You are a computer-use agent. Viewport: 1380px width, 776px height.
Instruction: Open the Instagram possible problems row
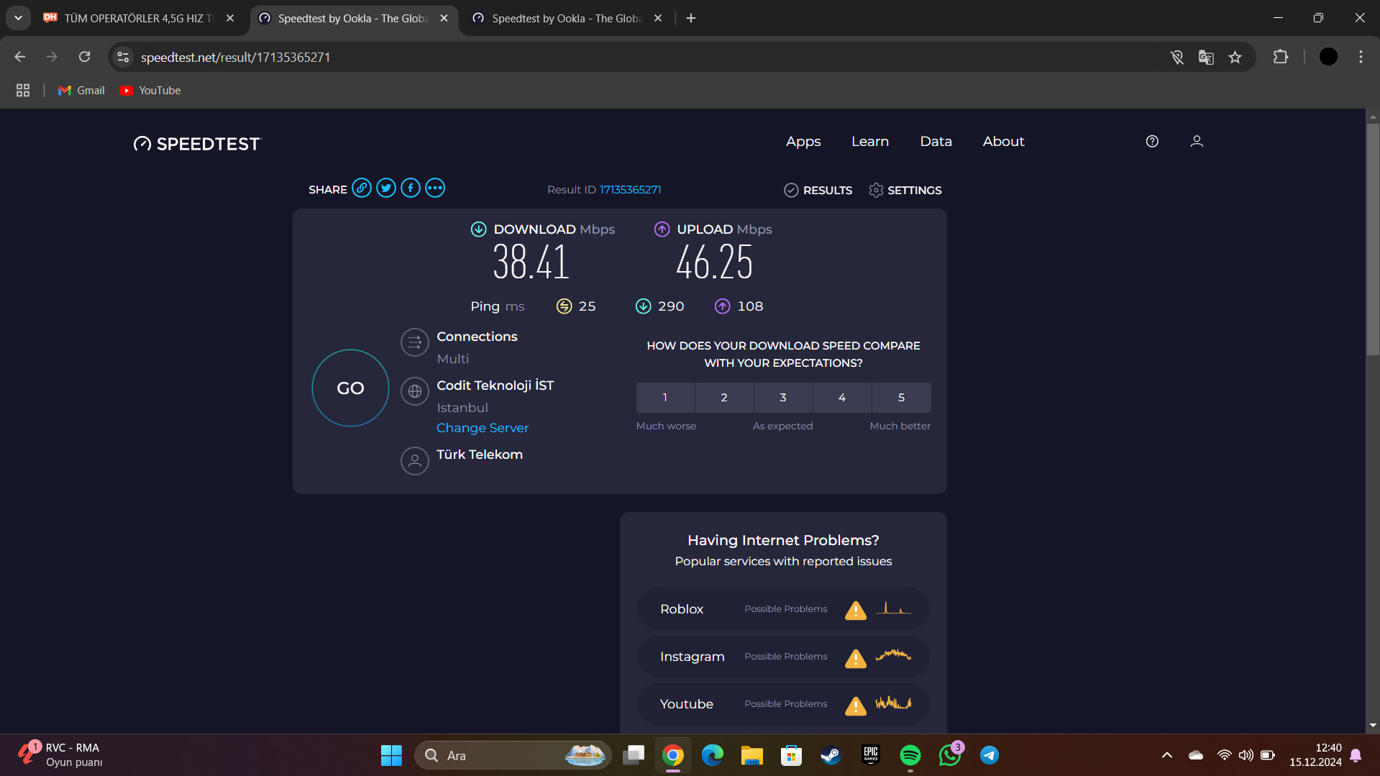(783, 657)
